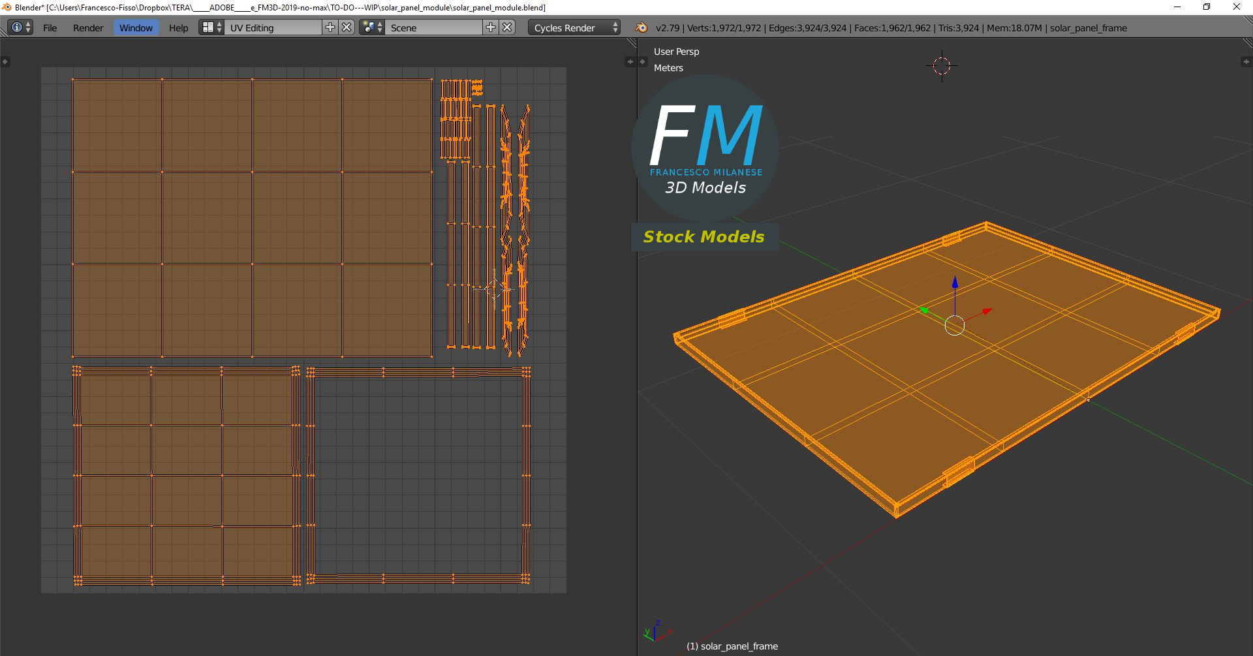Expand the 3D viewport right-side properties region
1253x656 pixels.
pyautogui.click(x=1245, y=61)
